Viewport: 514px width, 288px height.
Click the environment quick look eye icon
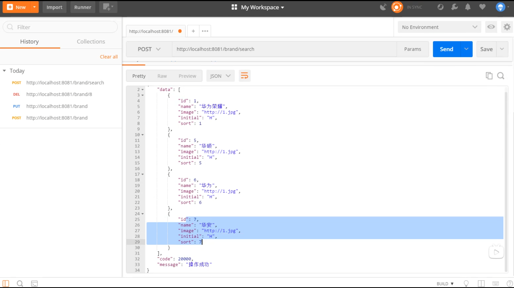(491, 27)
